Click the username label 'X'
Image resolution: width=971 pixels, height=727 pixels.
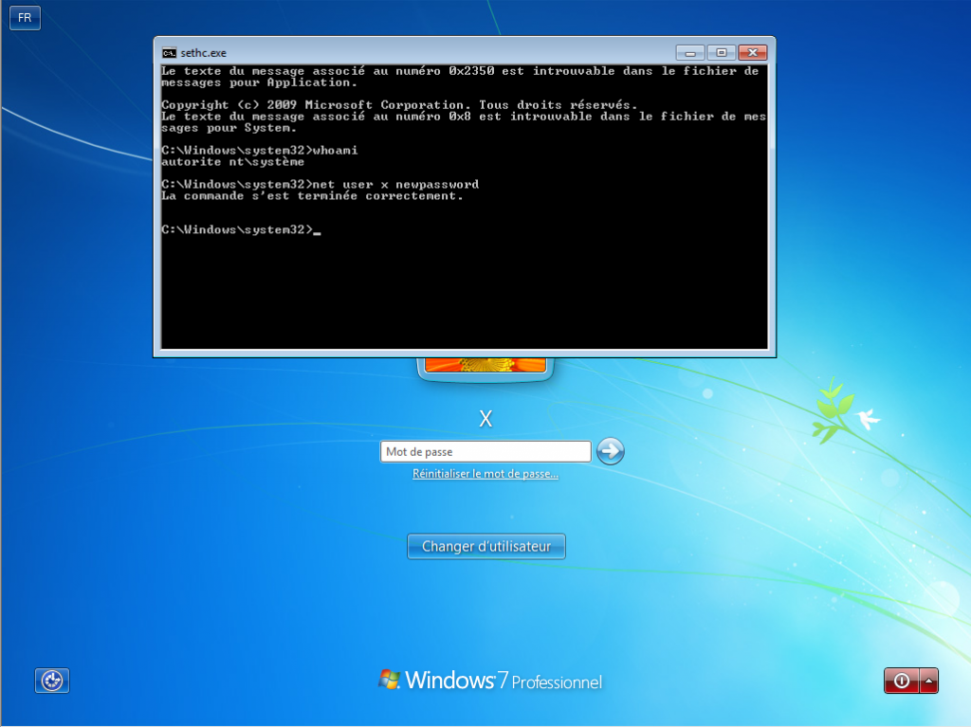tap(485, 418)
